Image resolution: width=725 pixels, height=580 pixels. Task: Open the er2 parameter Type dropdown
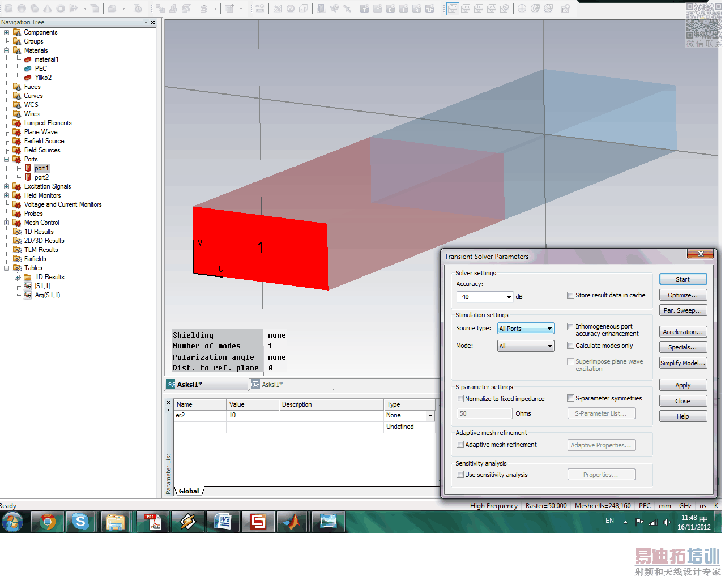coord(430,416)
